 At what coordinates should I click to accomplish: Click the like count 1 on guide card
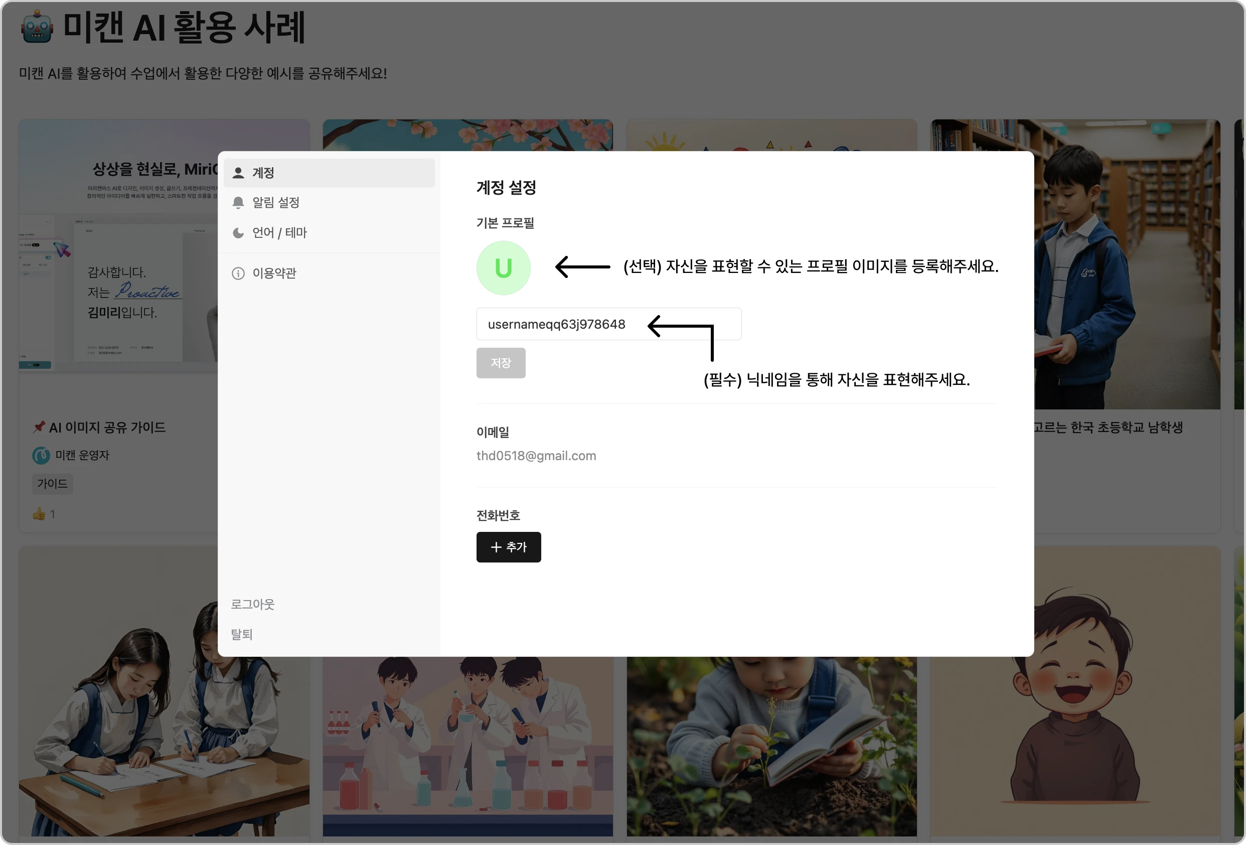click(53, 514)
